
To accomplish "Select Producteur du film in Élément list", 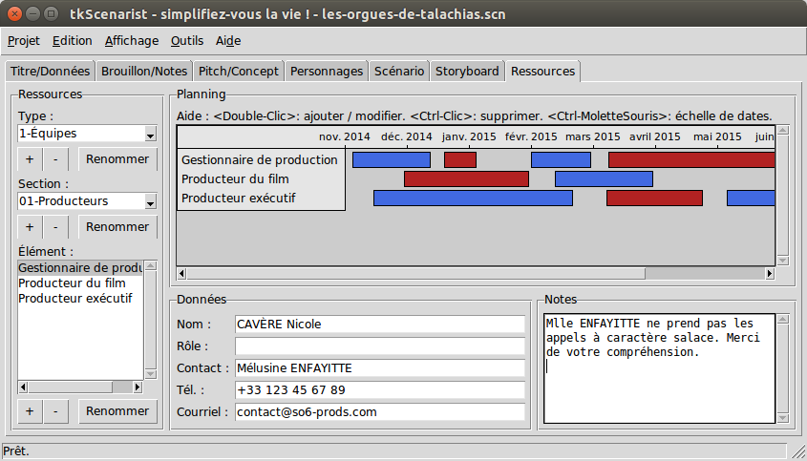I will point(72,283).
